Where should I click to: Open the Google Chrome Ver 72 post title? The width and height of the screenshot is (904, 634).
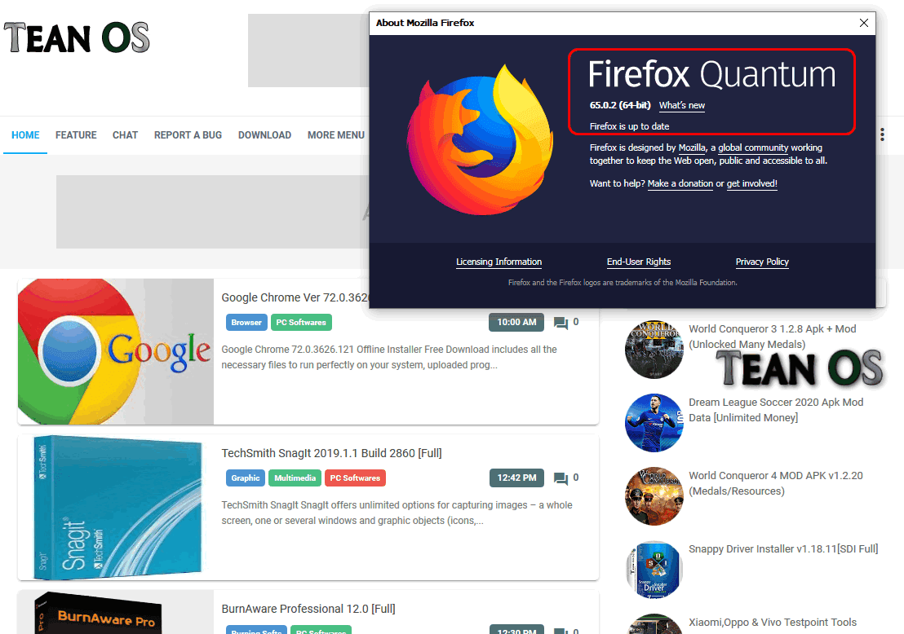click(295, 297)
